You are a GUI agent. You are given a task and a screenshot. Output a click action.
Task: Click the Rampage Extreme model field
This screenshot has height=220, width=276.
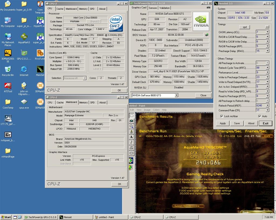[x=83, y=116]
